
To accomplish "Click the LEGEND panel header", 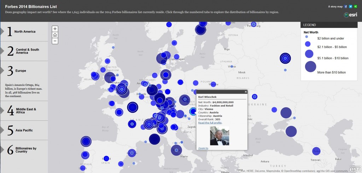I will [x=329, y=25].
